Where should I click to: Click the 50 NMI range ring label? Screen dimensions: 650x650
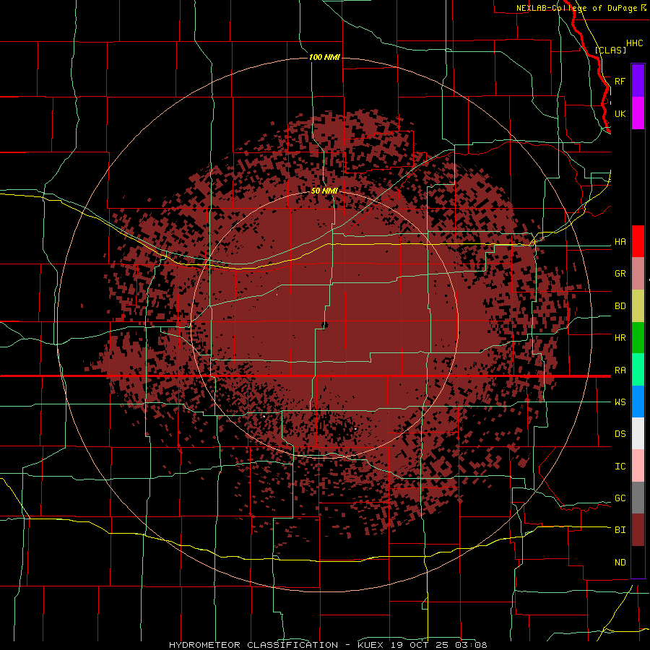(x=324, y=191)
